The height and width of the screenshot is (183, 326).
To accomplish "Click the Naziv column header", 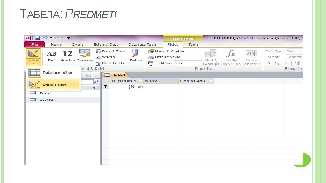I will (161, 81).
